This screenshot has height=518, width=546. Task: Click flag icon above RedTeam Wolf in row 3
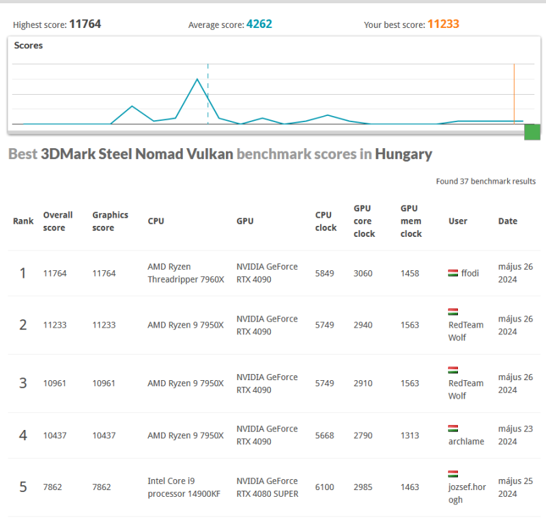click(452, 370)
